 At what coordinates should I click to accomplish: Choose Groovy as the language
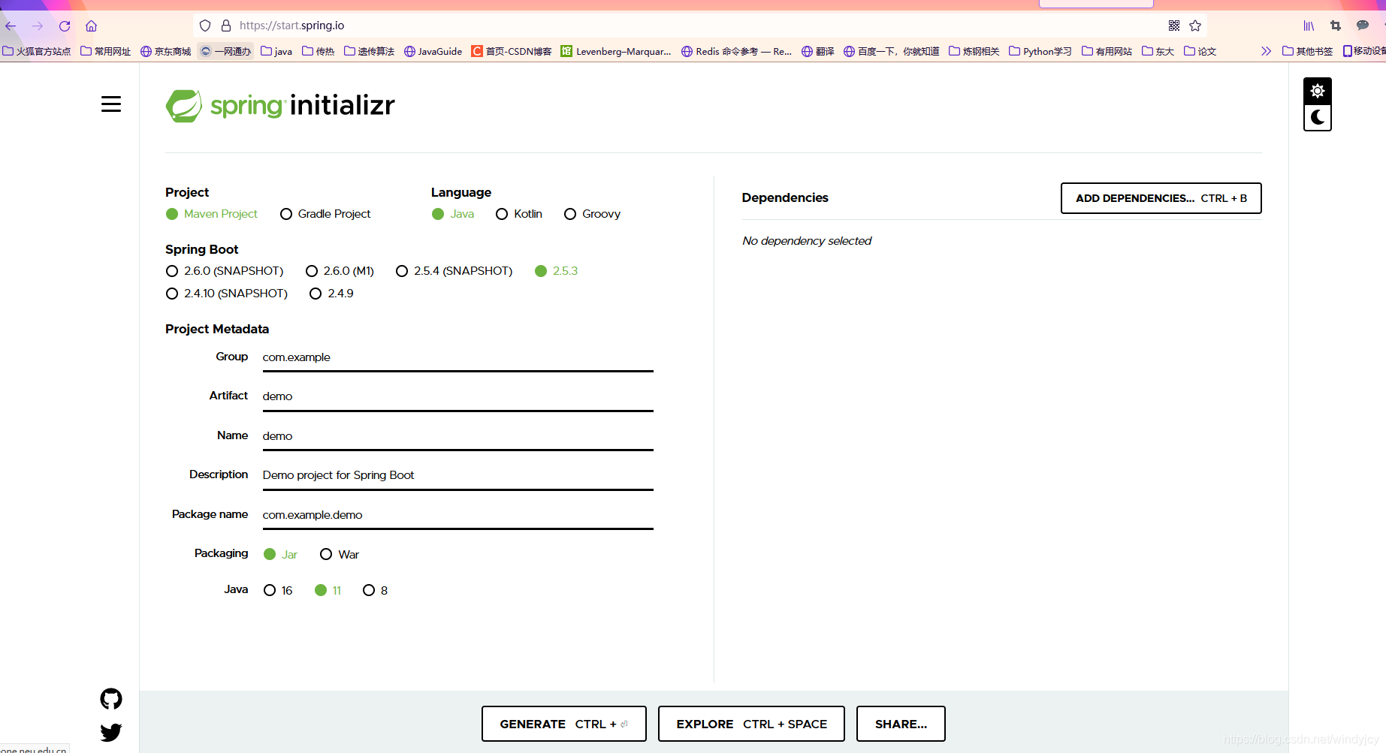(592, 214)
